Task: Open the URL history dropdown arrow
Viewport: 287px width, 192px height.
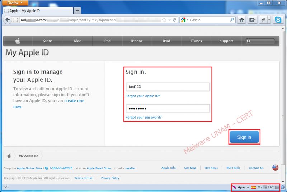Action: click(169, 20)
